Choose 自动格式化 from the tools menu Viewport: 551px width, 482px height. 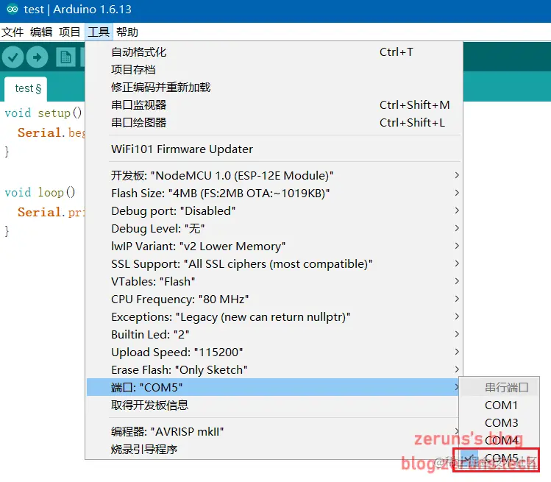pos(274,52)
